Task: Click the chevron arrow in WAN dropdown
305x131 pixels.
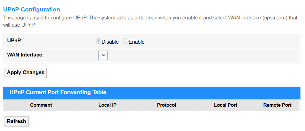Action: (x=104, y=55)
